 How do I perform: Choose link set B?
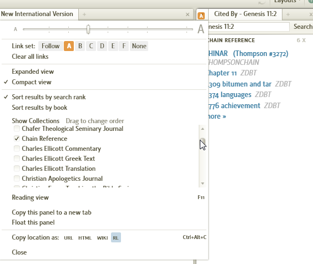(x=80, y=46)
